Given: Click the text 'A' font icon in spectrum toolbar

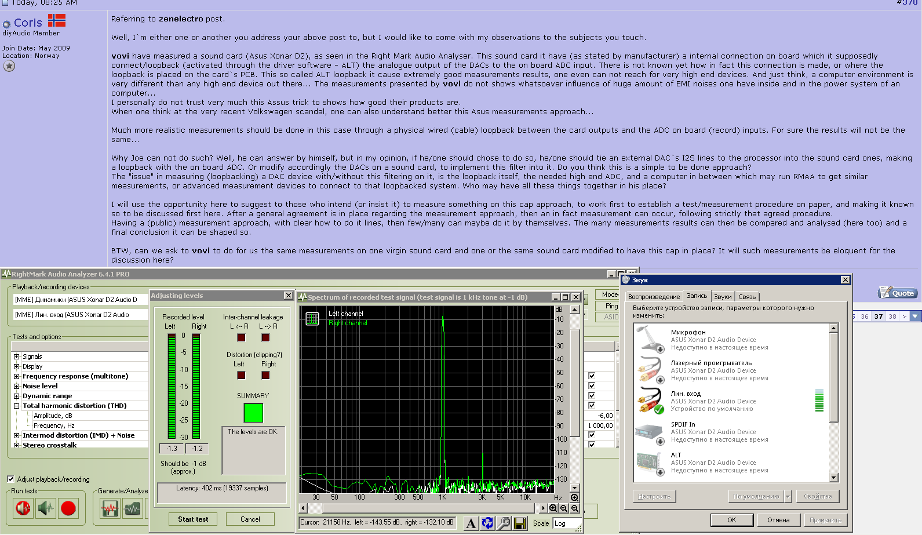Looking at the screenshot, I should point(471,523).
